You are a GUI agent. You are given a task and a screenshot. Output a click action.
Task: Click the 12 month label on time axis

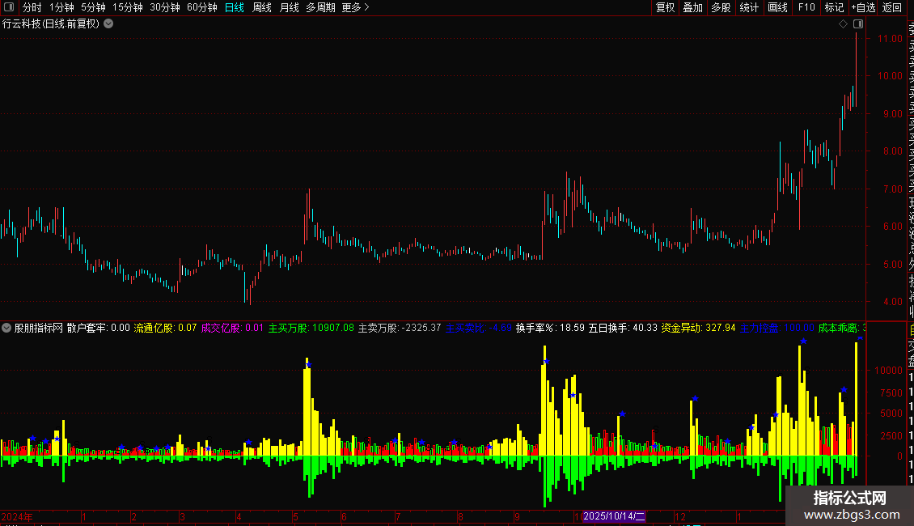[x=680, y=516]
